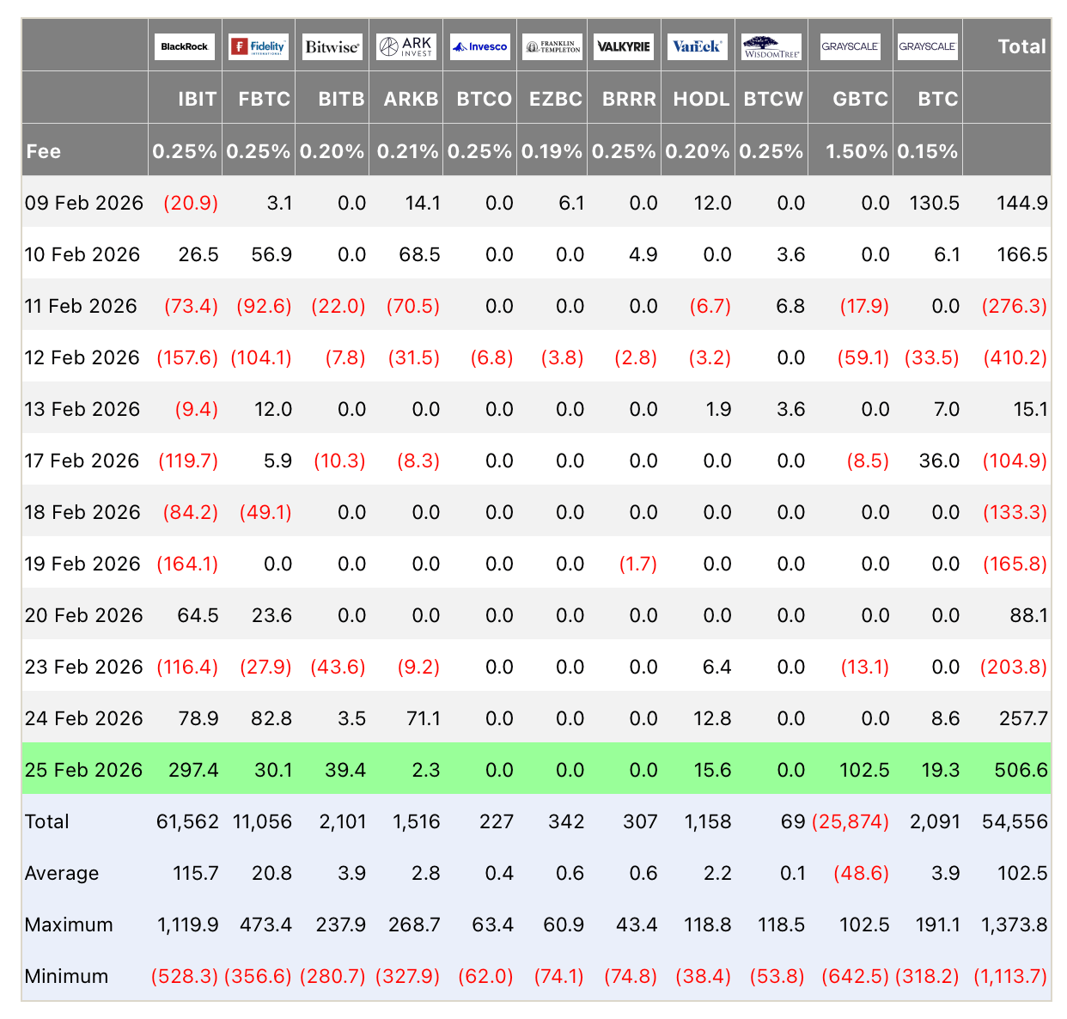The height and width of the screenshot is (1019, 1067).
Task: Click the ARK Invest logo
Action: [x=406, y=46]
